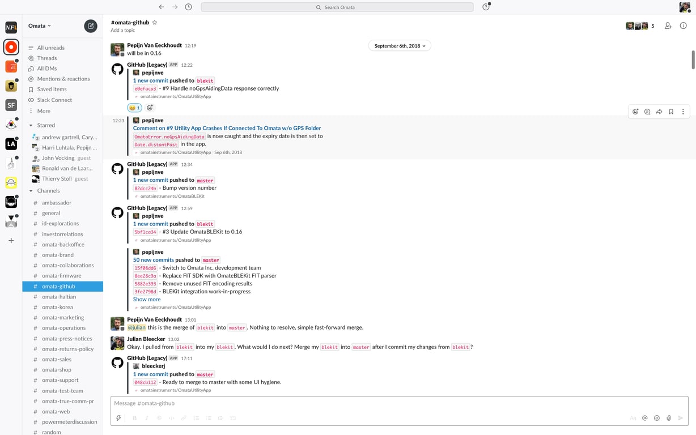
Task: Open the compose new message icon
Action: click(x=91, y=26)
